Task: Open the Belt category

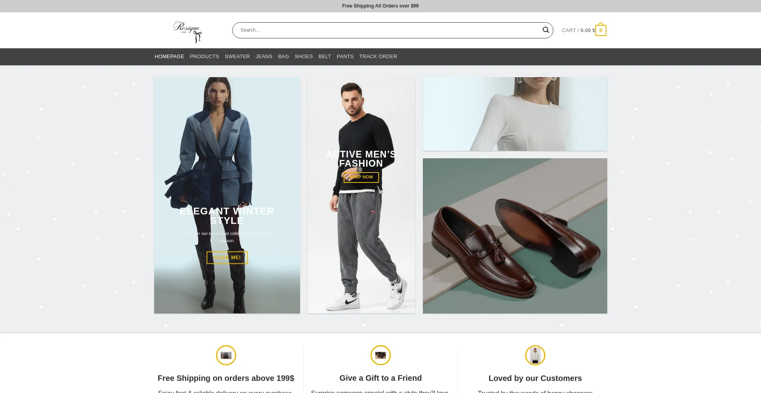Action: pyautogui.click(x=325, y=57)
